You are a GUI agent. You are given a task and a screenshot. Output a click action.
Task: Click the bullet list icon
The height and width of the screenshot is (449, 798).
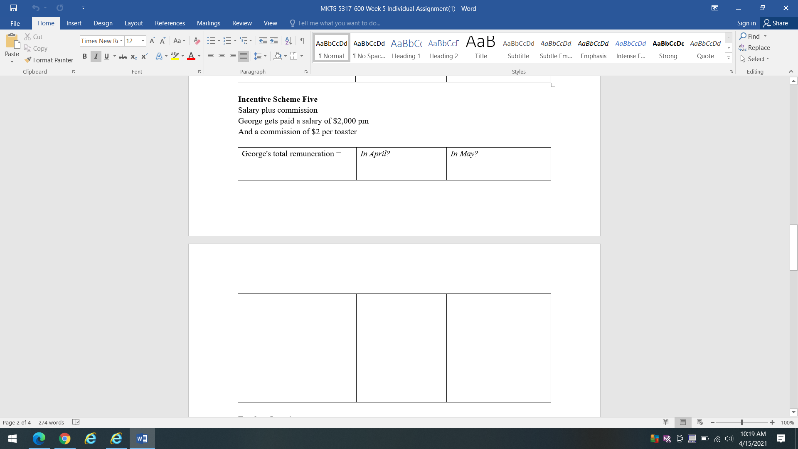point(211,41)
